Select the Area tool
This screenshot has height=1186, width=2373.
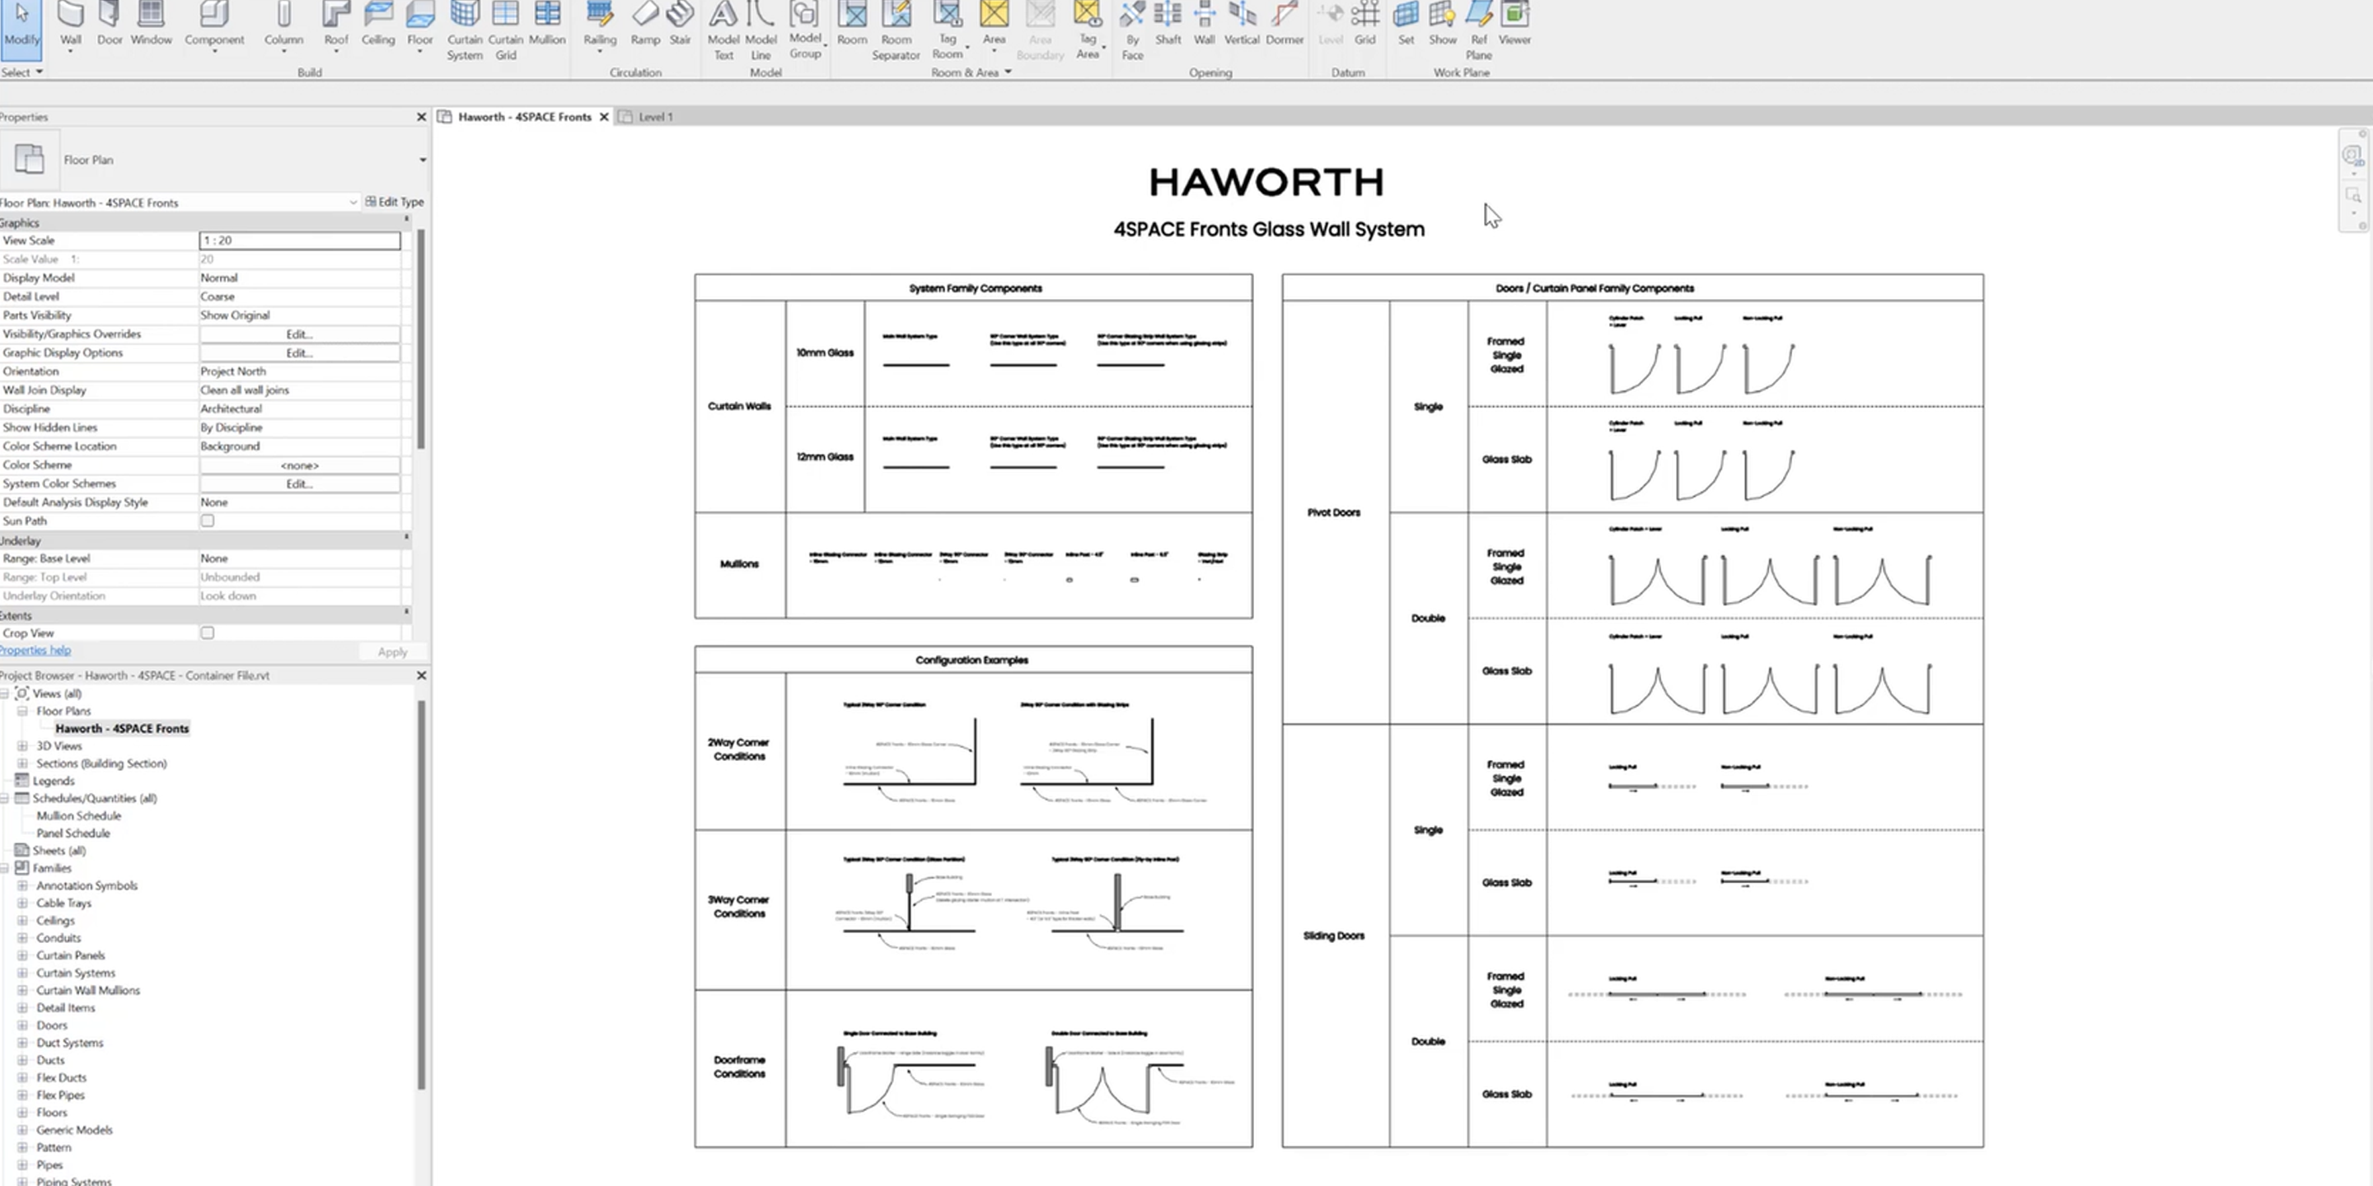pyautogui.click(x=994, y=26)
